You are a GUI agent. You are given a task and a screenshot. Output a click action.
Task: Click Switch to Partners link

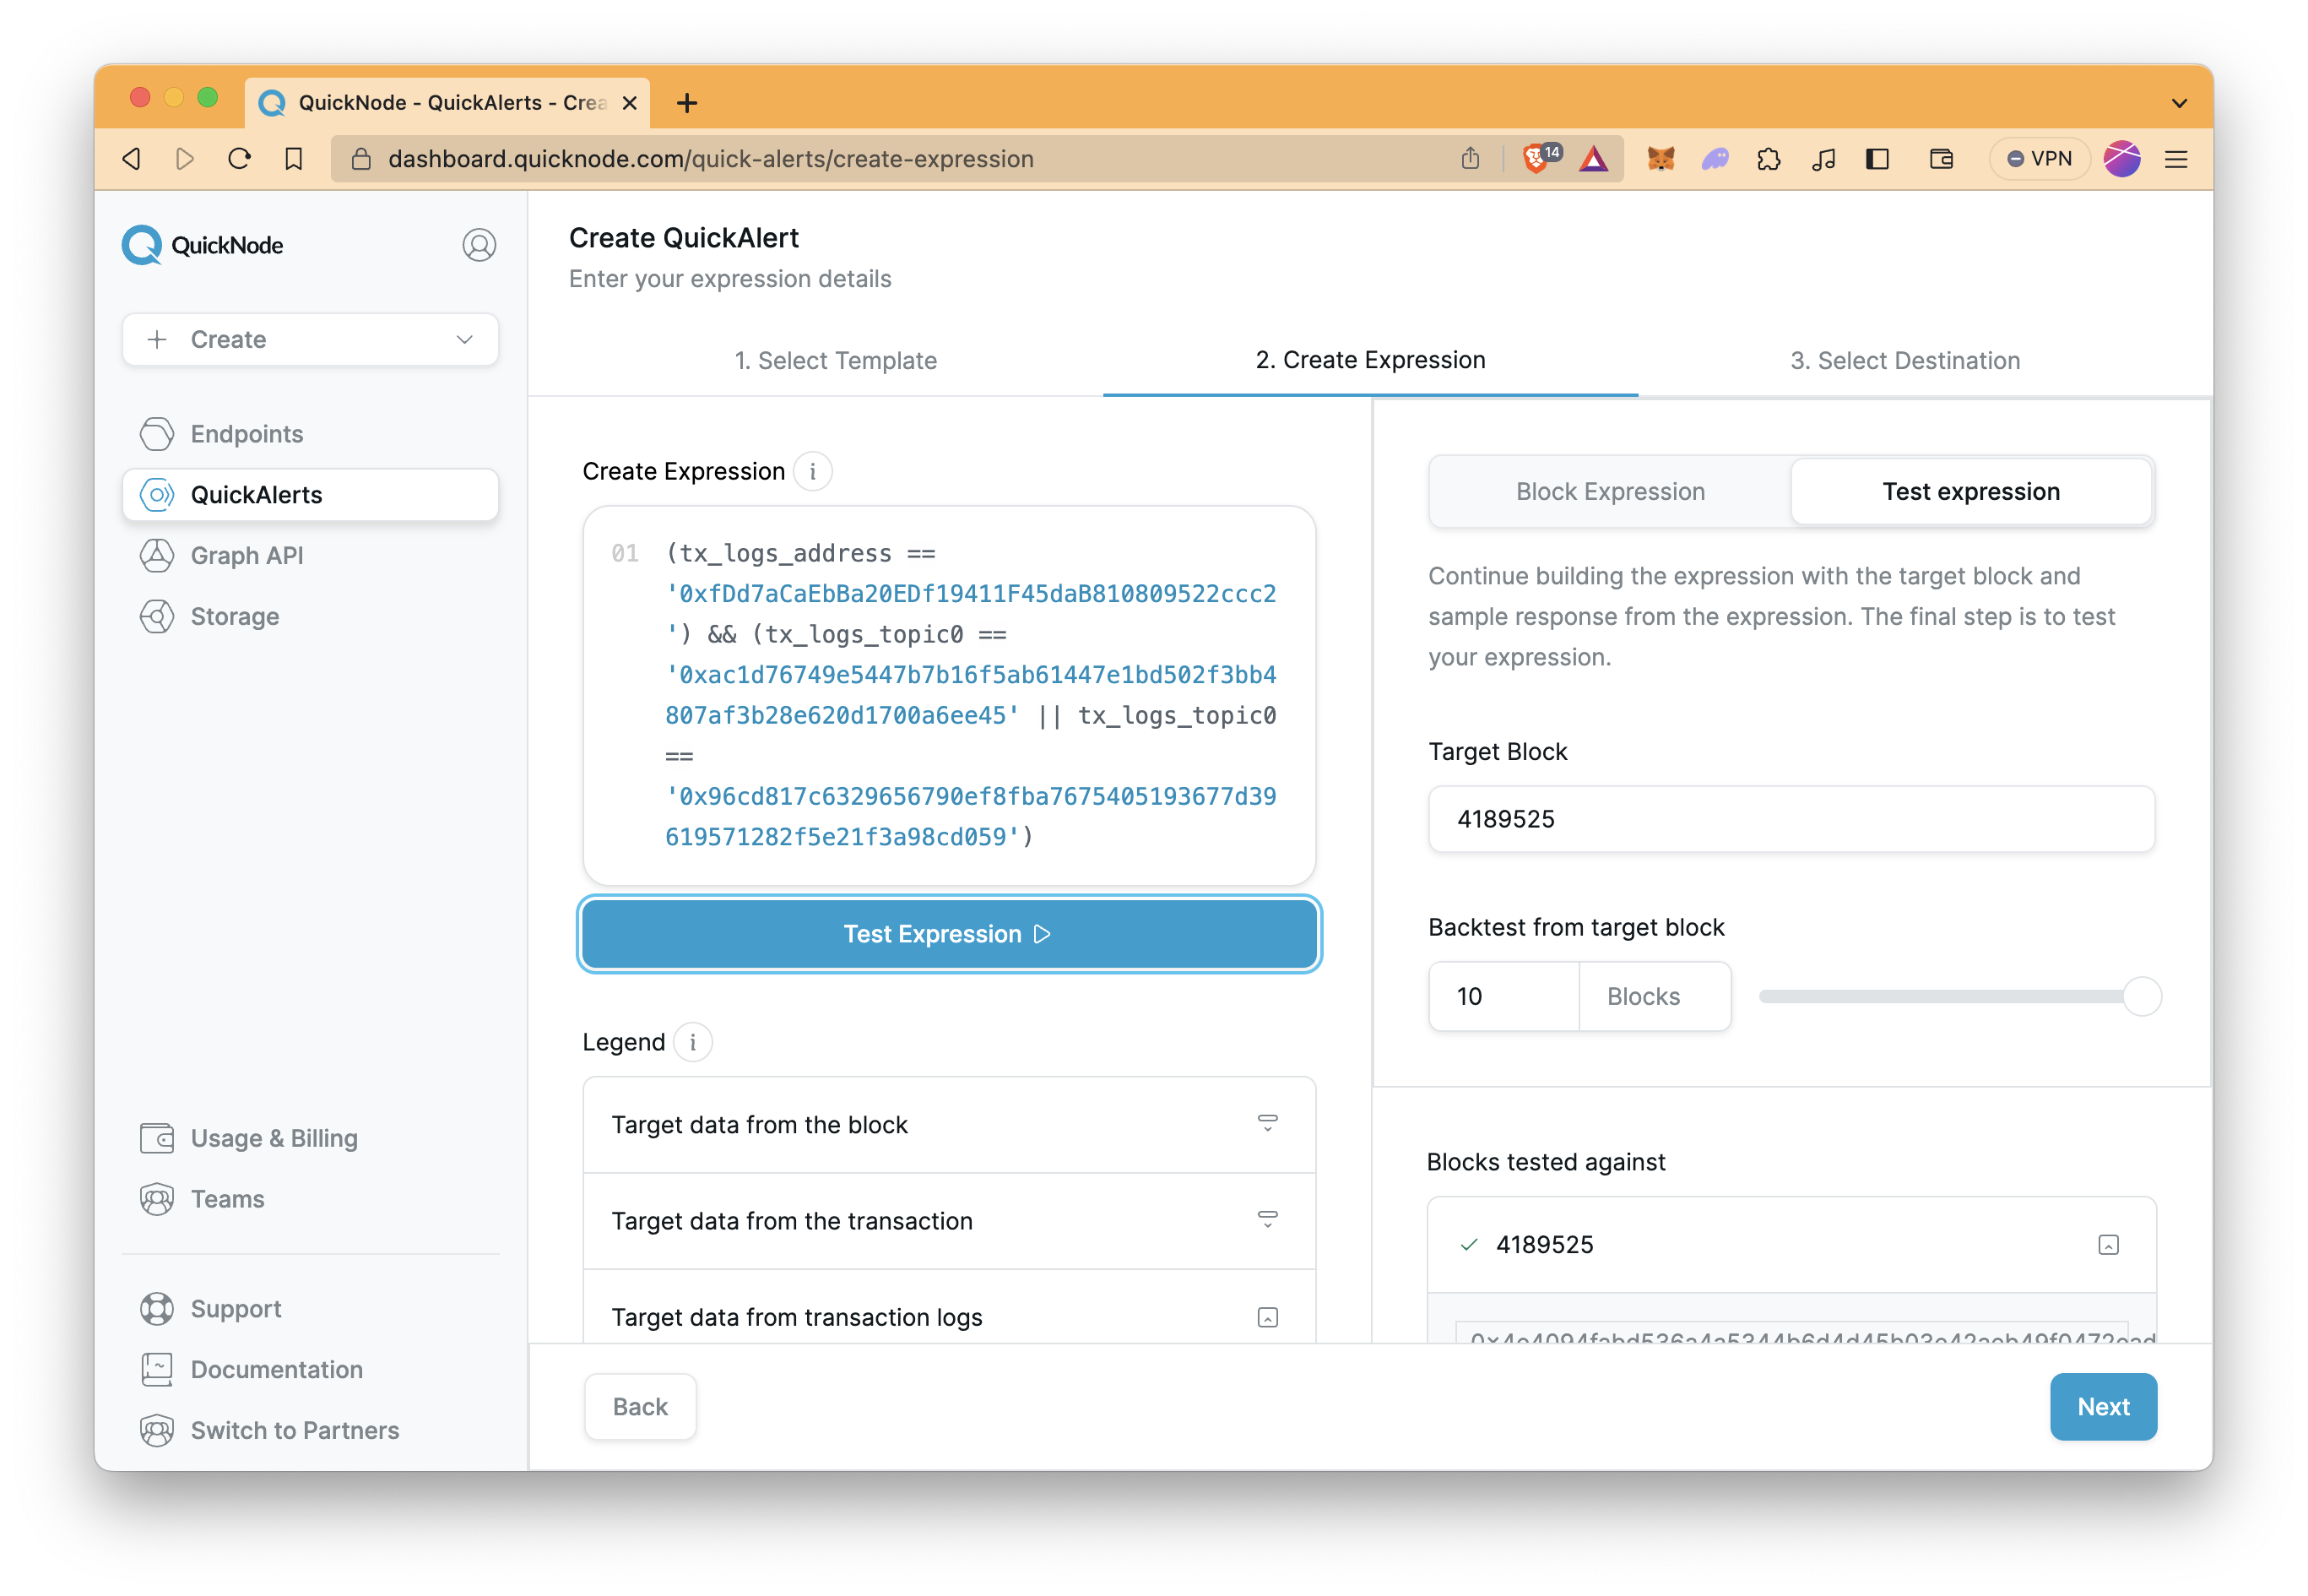pos(295,1431)
